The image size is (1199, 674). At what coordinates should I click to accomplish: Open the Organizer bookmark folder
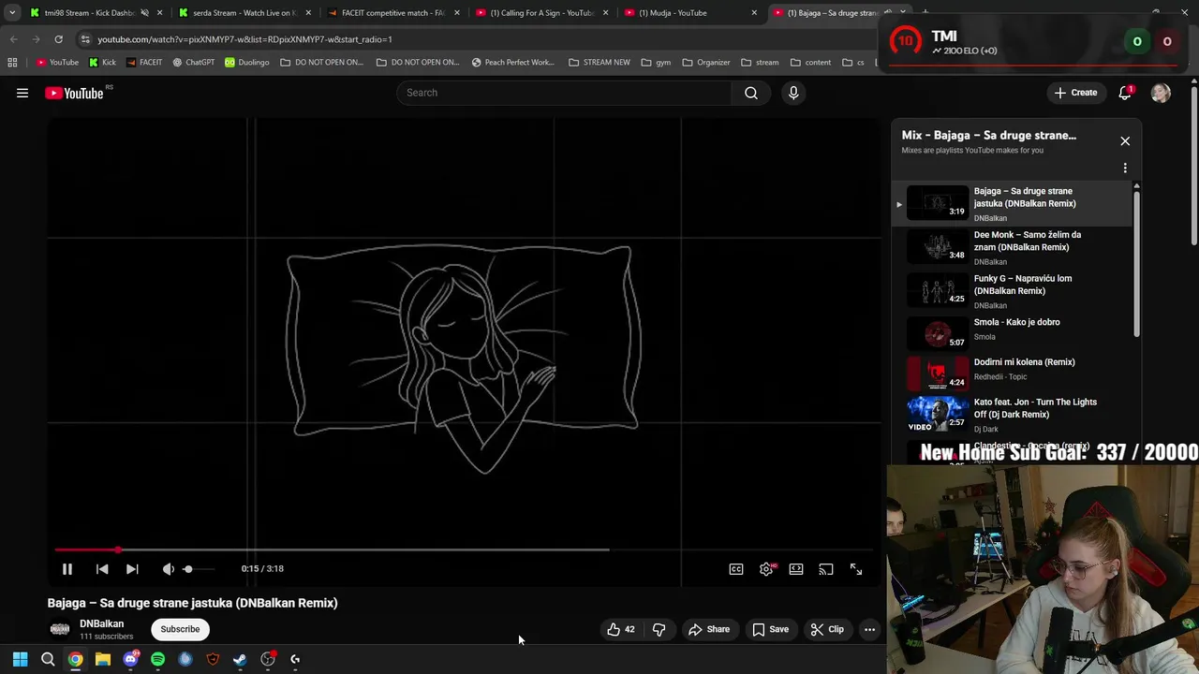pos(705,63)
